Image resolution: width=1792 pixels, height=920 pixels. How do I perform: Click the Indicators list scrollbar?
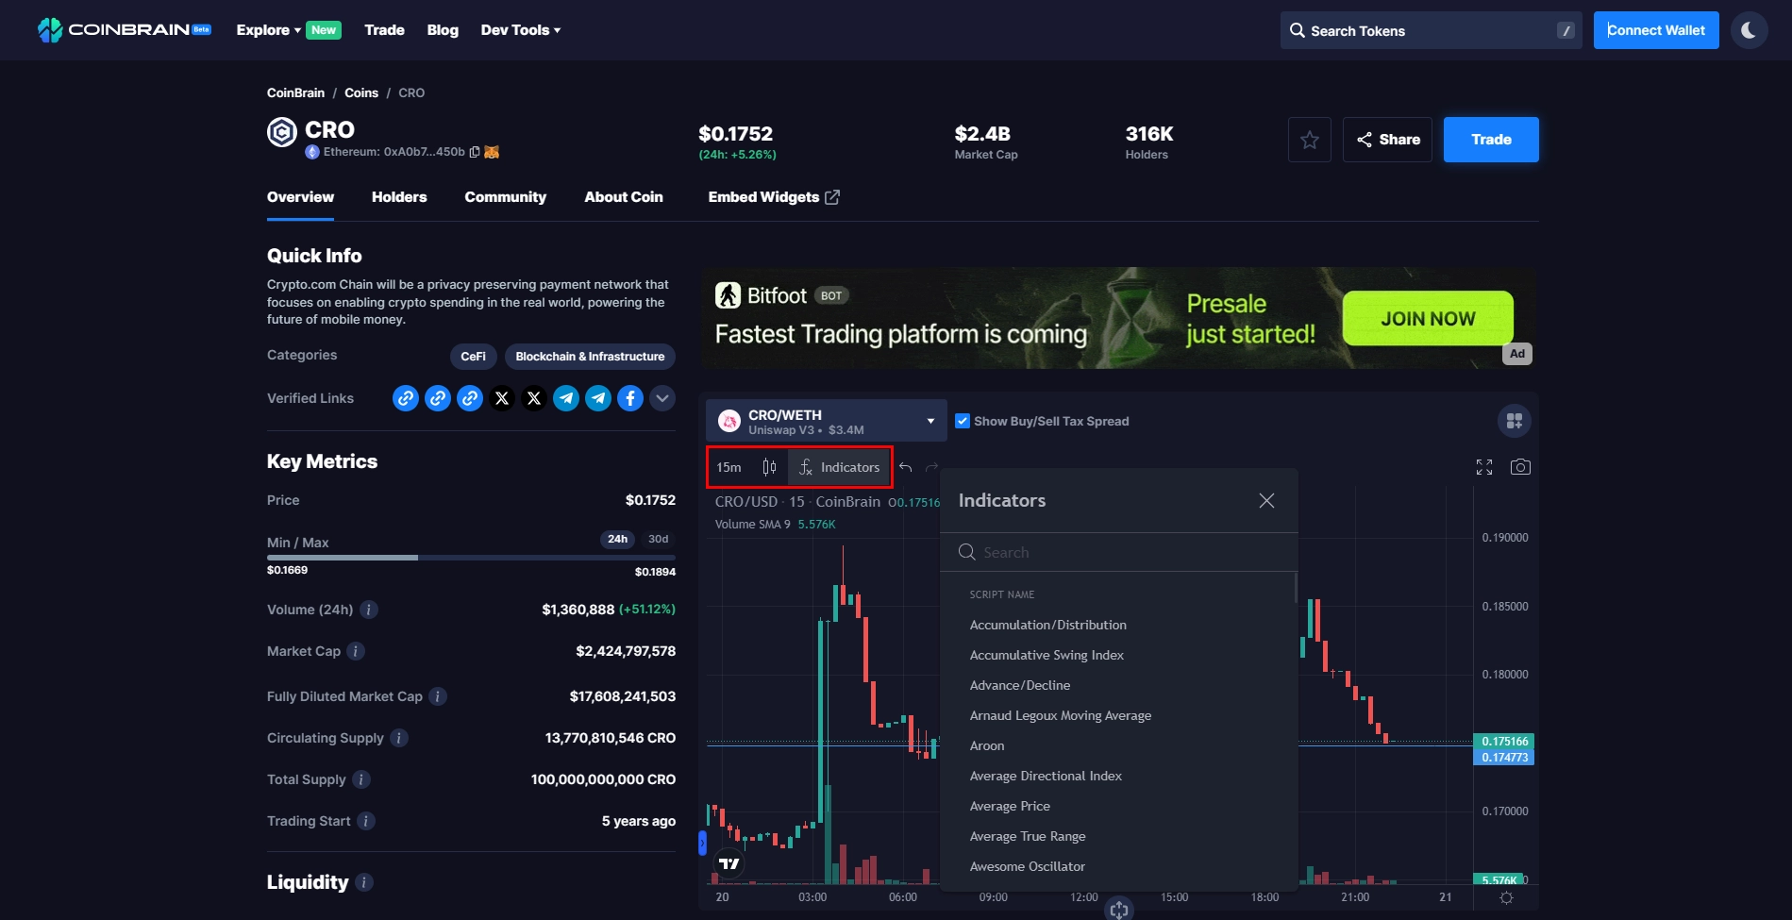[1296, 587]
